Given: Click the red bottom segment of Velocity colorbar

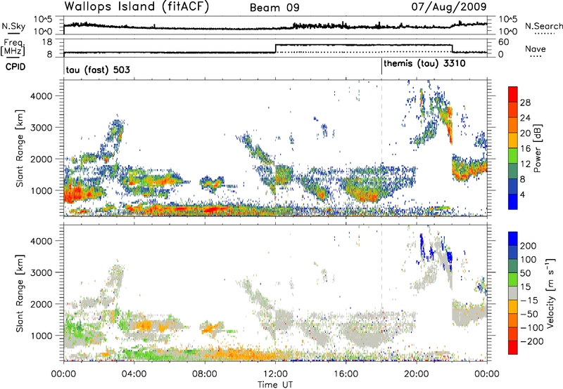Looking at the screenshot, I should pyautogui.click(x=513, y=348).
